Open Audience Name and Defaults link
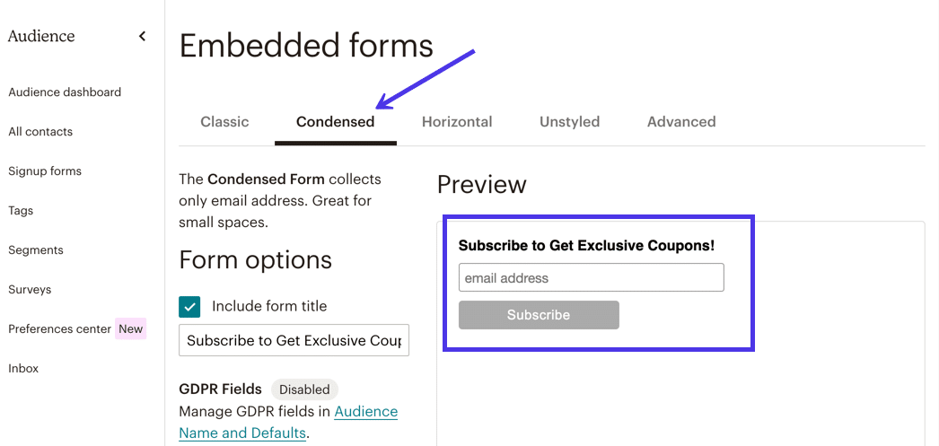The height and width of the screenshot is (446, 939). click(x=288, y=422)
